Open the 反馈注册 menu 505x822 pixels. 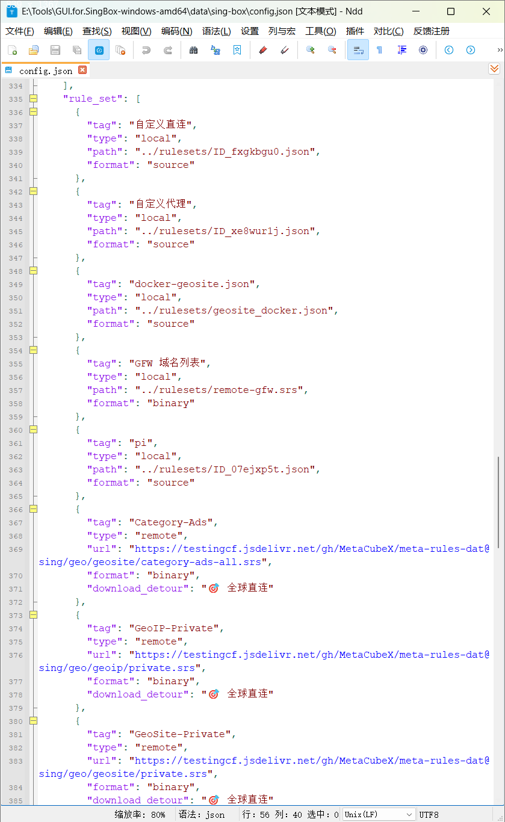[x=431, y=31]
